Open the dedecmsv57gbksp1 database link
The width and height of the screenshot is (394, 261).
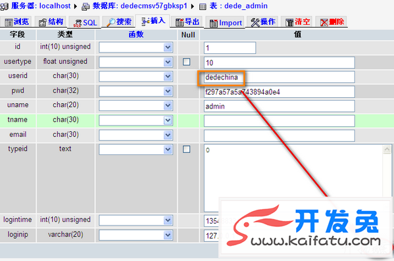click(154, 6)
